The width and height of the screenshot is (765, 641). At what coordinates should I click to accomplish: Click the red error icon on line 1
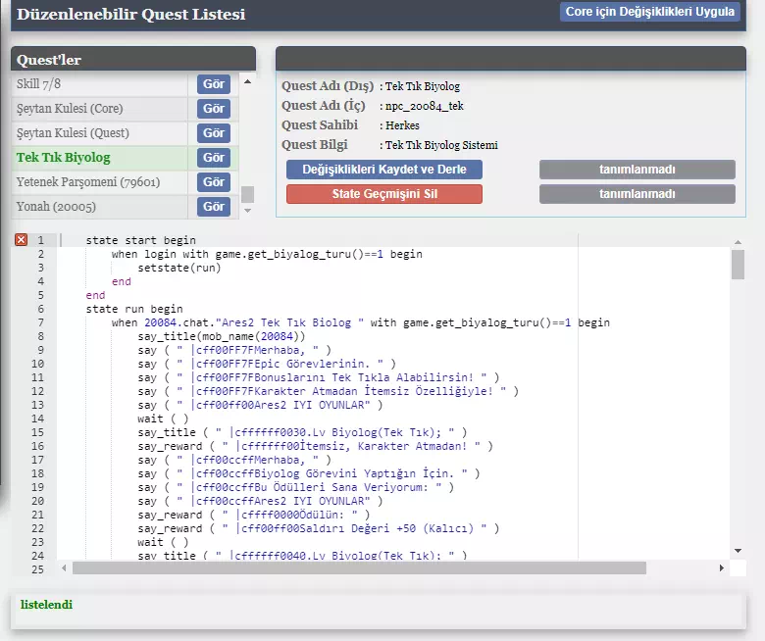click(x=21, y=239)
